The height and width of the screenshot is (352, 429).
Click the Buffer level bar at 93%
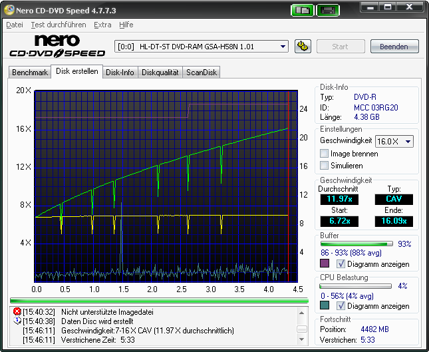pos(357,244)
